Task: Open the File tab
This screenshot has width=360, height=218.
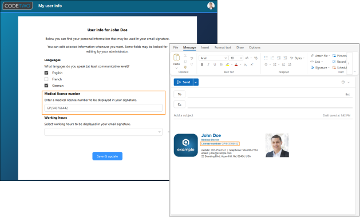Action: coord(176,47)
